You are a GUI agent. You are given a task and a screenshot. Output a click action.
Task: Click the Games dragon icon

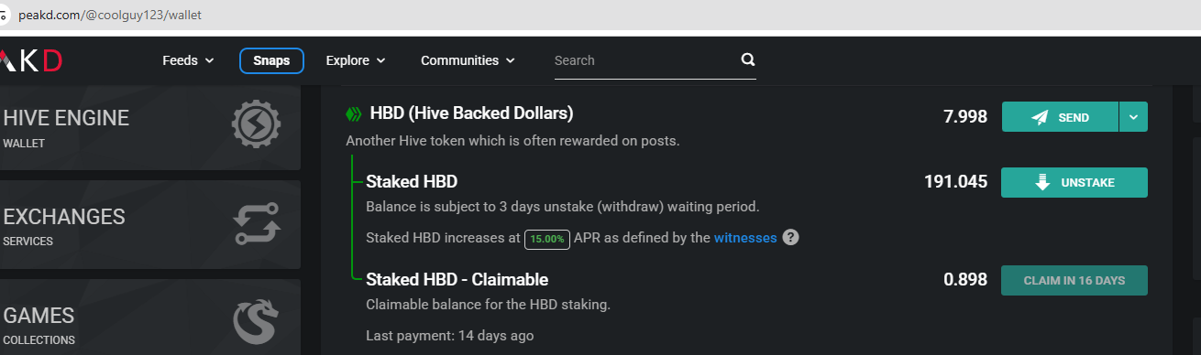[x=257, y=321]
